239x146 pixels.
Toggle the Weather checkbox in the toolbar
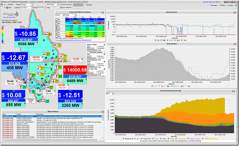pos(5,4)
